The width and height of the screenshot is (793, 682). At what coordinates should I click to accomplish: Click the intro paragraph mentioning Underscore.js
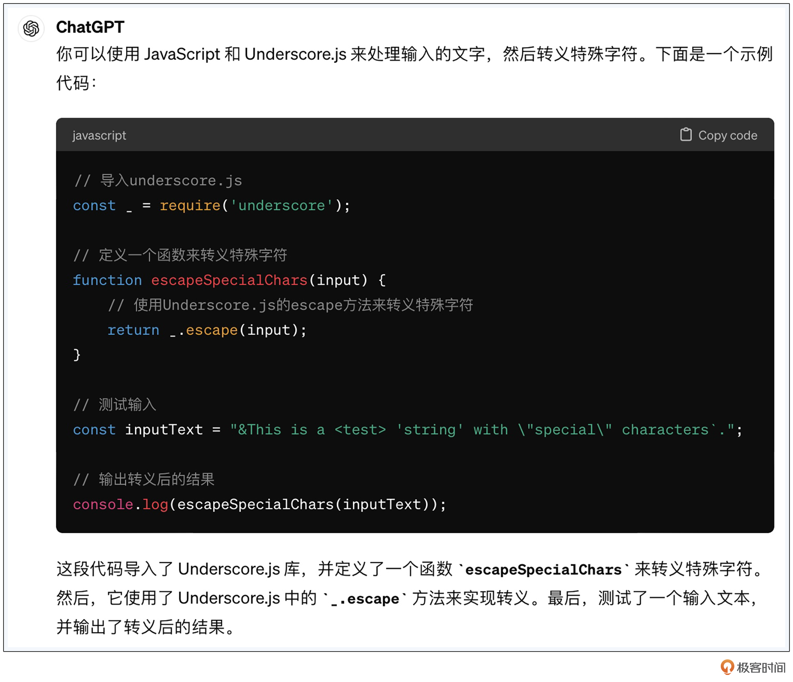tap(414, 68)
